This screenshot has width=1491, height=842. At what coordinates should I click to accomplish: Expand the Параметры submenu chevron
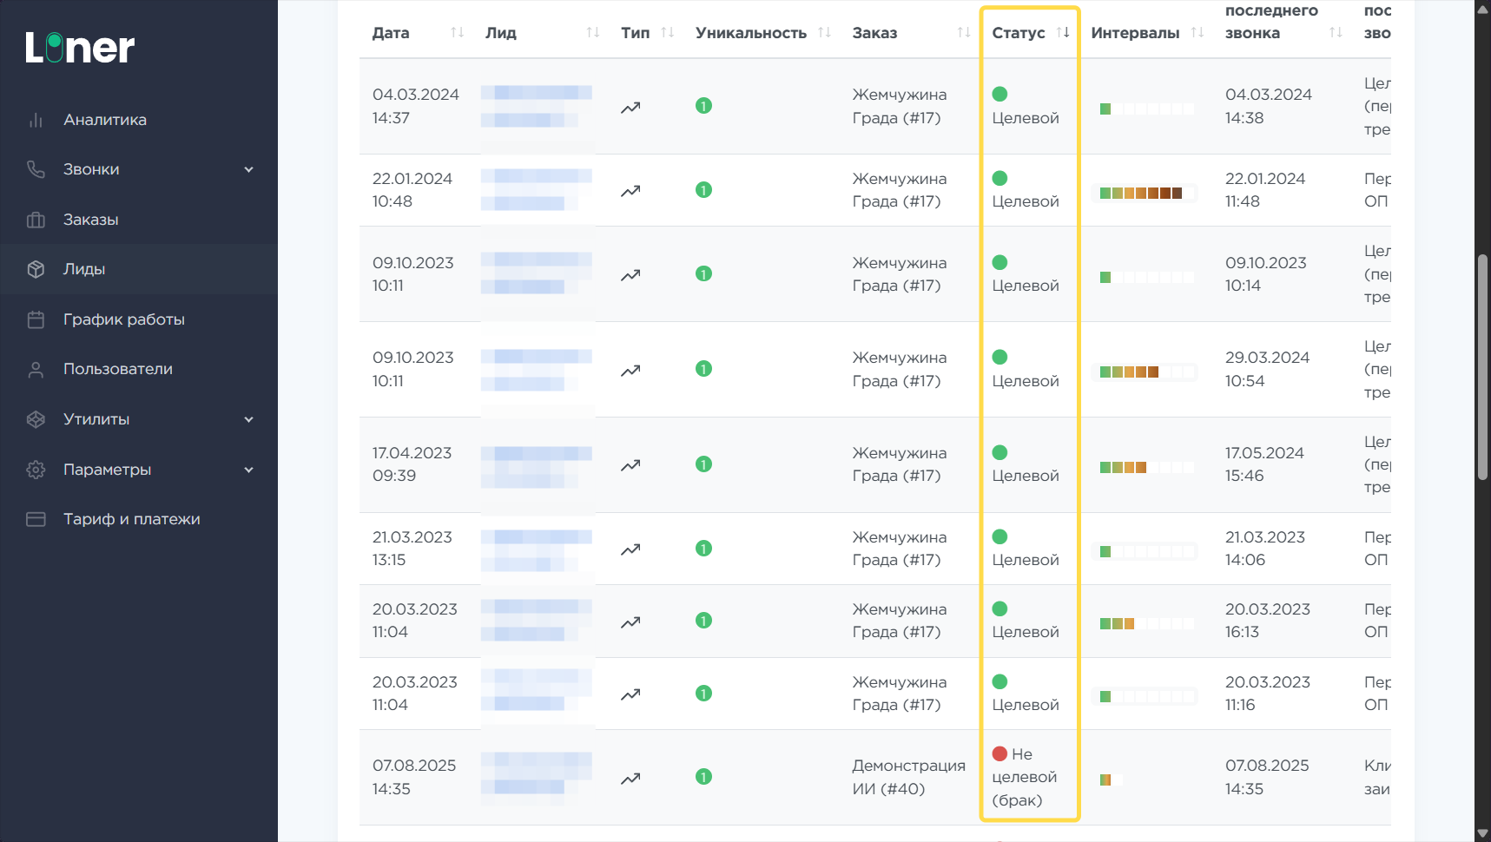click(249, 470)
